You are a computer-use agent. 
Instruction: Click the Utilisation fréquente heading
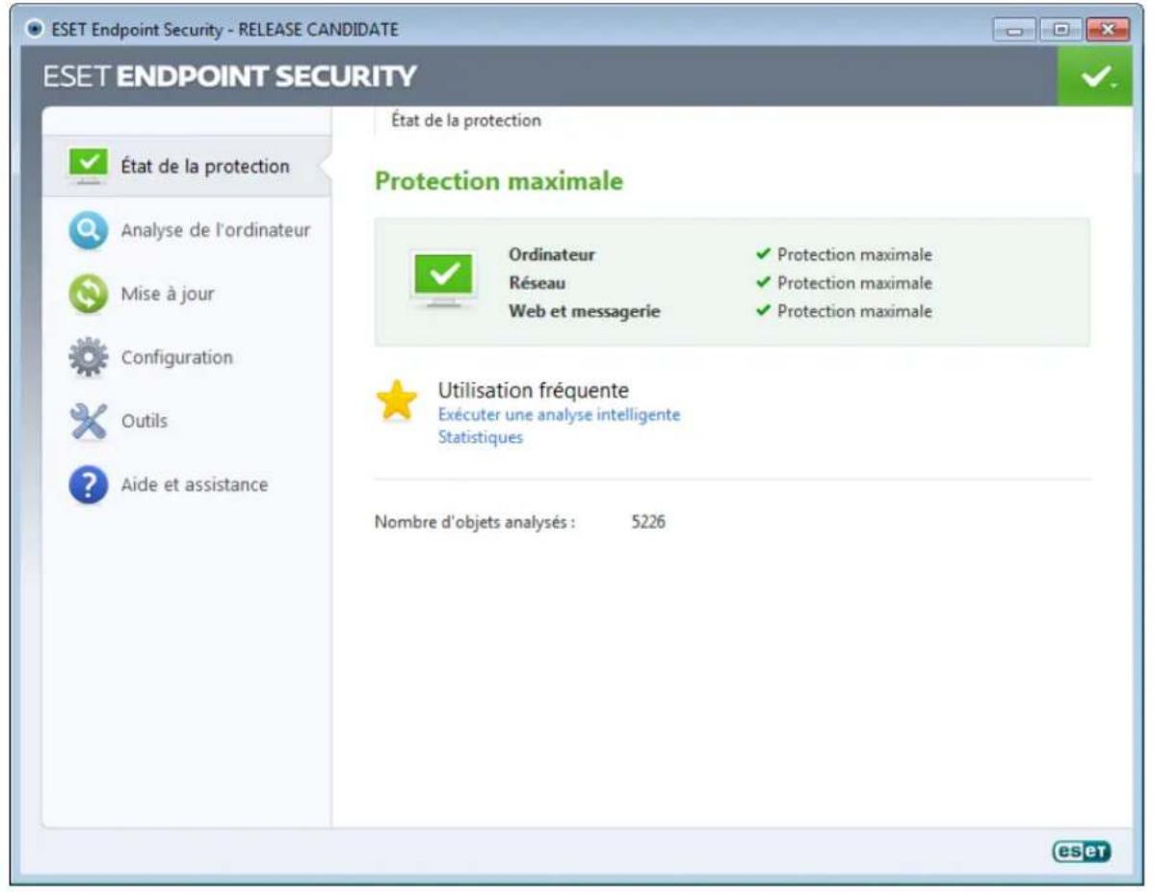[x=534, y=390]
